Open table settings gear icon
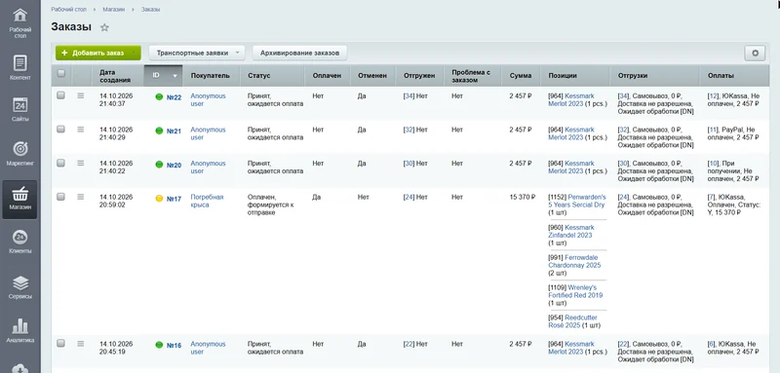This screenshot has height=373, width=780. pyautogui.click(x=755, y=53)
